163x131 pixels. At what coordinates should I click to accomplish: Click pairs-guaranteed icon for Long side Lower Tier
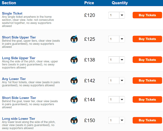[74, 120]
